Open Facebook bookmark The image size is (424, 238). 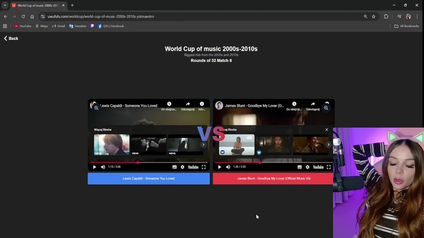point(111,26)
